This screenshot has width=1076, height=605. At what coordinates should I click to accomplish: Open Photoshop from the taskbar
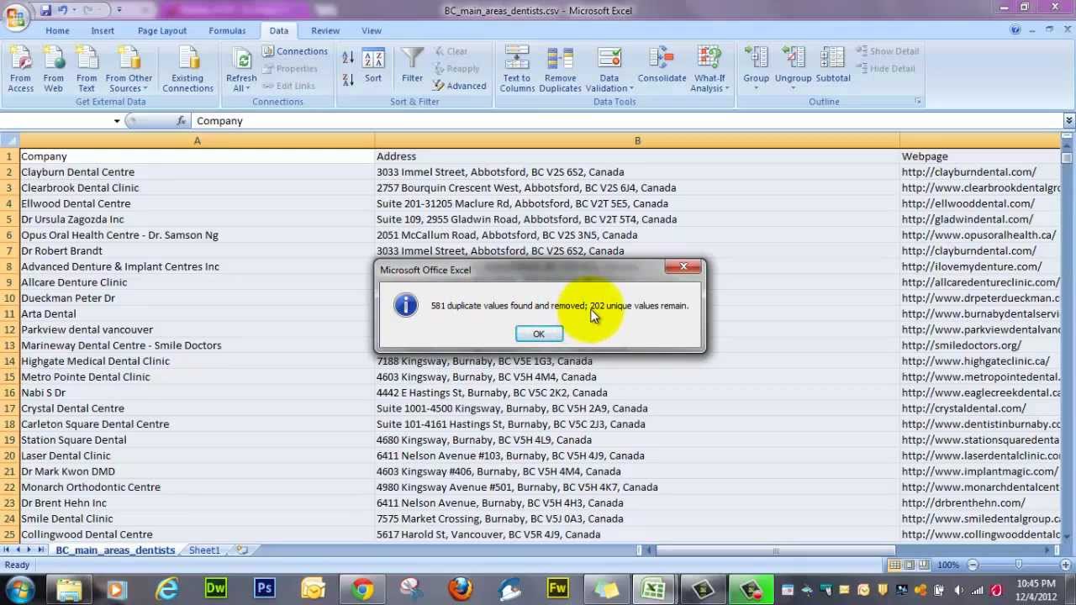pyautogui.click(x=265, y=589)
